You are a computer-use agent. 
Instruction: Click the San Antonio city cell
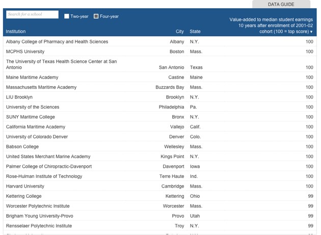coord(171,67)
